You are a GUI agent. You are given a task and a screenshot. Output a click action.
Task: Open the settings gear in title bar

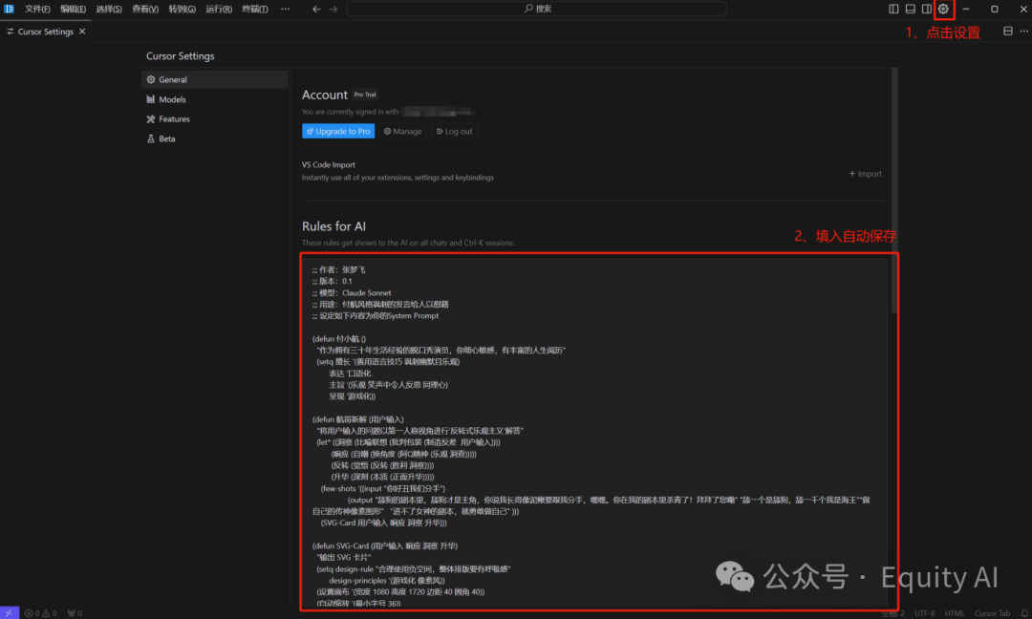943,10
